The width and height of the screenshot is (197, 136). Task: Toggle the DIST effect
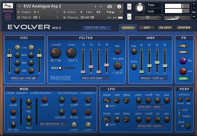pos(183,52)
